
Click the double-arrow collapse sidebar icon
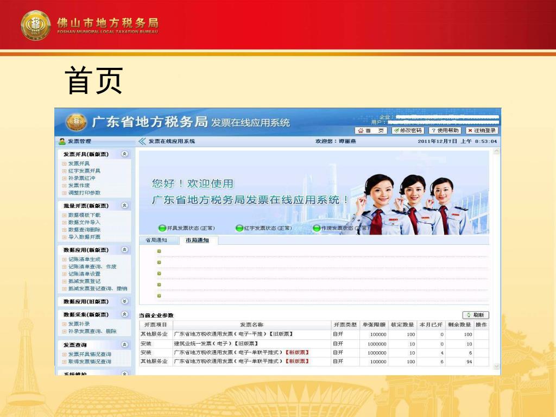142,141
